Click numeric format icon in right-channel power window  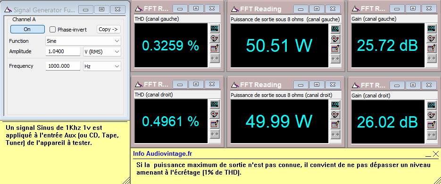(x=335, y=104)
